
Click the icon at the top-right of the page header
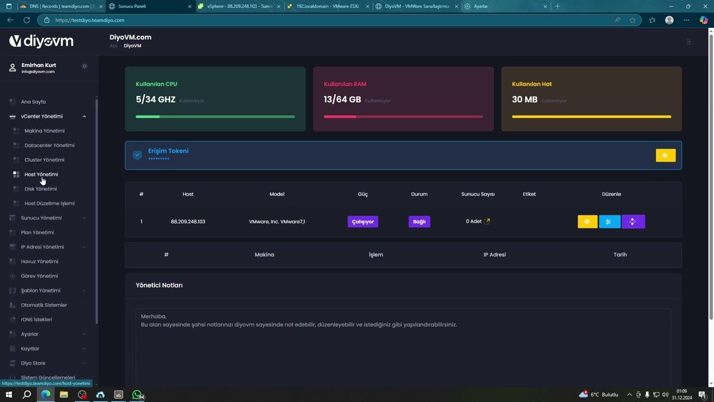(689, 41)
